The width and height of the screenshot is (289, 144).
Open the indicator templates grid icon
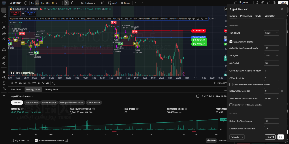coord(102,3)
